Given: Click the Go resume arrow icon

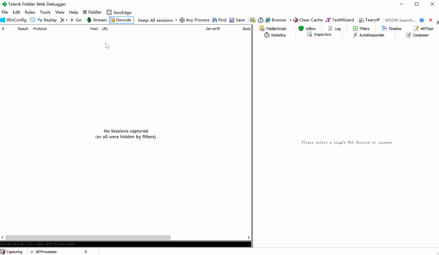Looking at the screenshot, I should [72, 20].
